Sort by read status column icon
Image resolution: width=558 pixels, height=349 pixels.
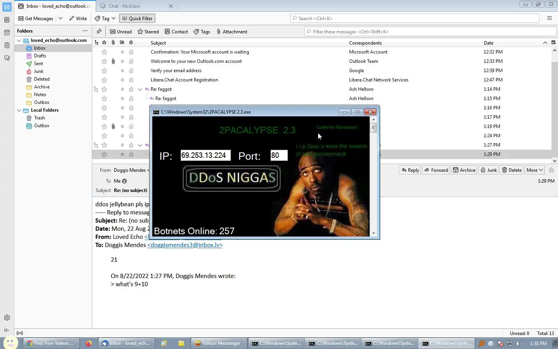point(122,43)
